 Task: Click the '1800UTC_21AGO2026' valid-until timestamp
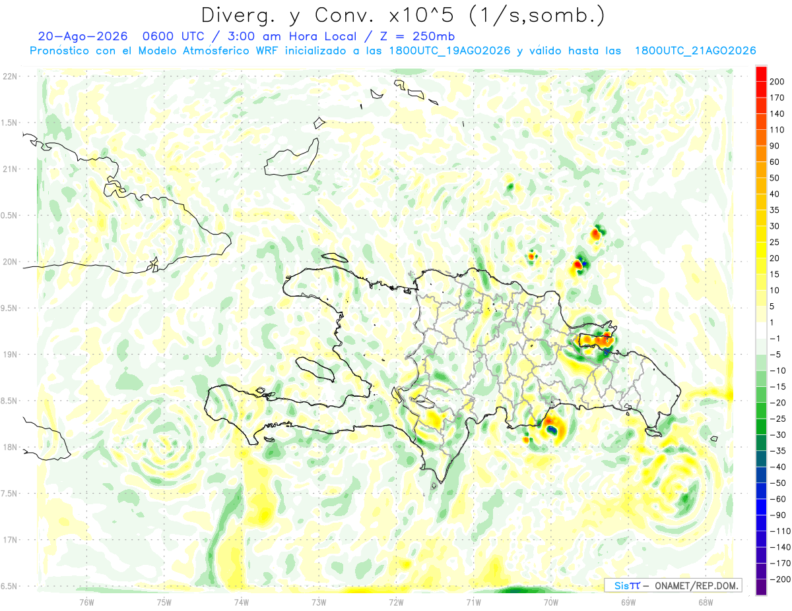pos(695,51)
